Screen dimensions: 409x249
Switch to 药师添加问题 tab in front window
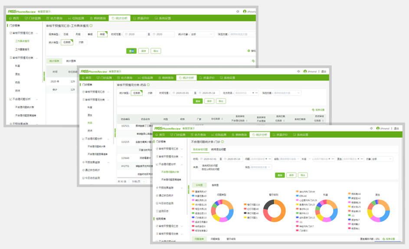coord(218,149)
